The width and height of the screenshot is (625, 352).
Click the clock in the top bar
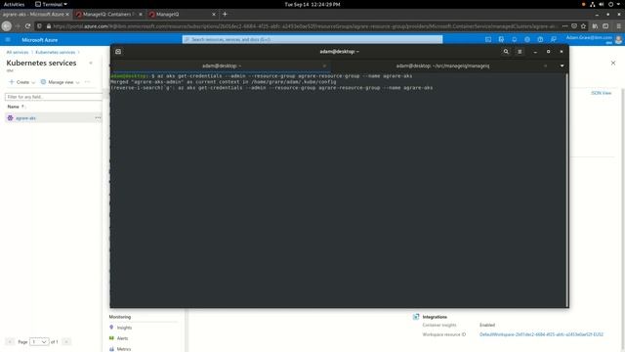(312, 4)
